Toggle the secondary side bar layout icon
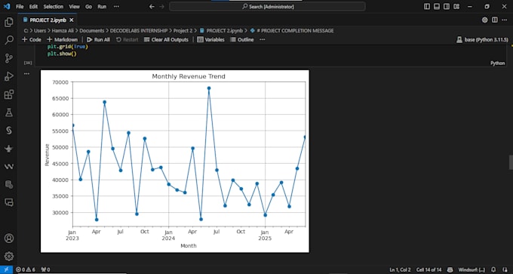Image resolution: width=513 pixels, height=274 pixels. pyautogui.click(x=447, y=7)
